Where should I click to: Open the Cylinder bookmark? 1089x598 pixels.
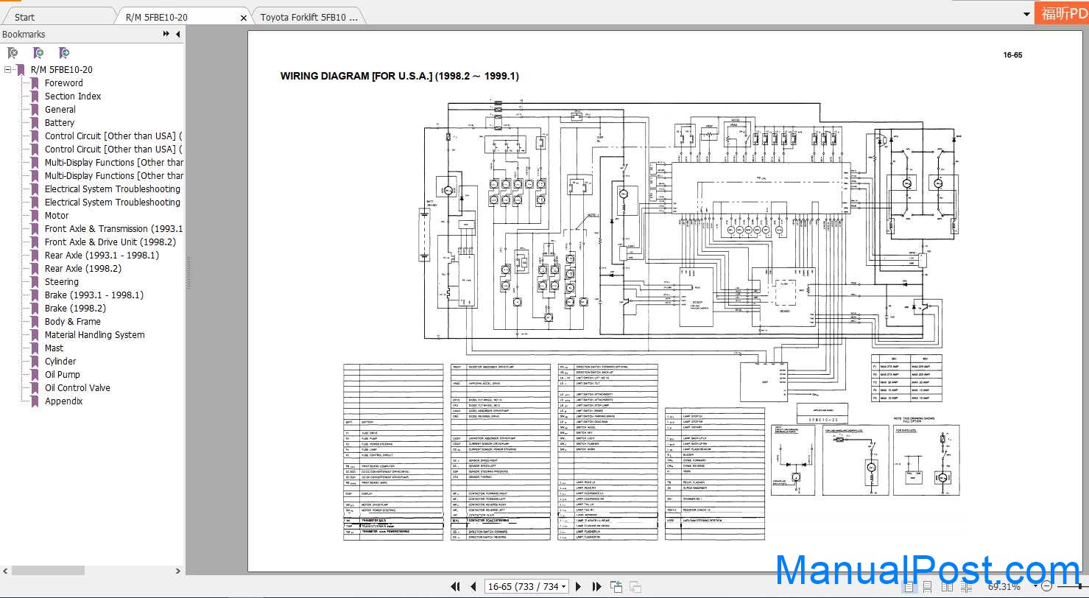(60, 362)
